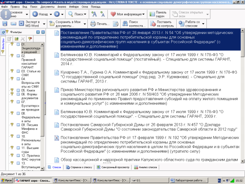Click the funnel with flag filter icon

point(30,39)
